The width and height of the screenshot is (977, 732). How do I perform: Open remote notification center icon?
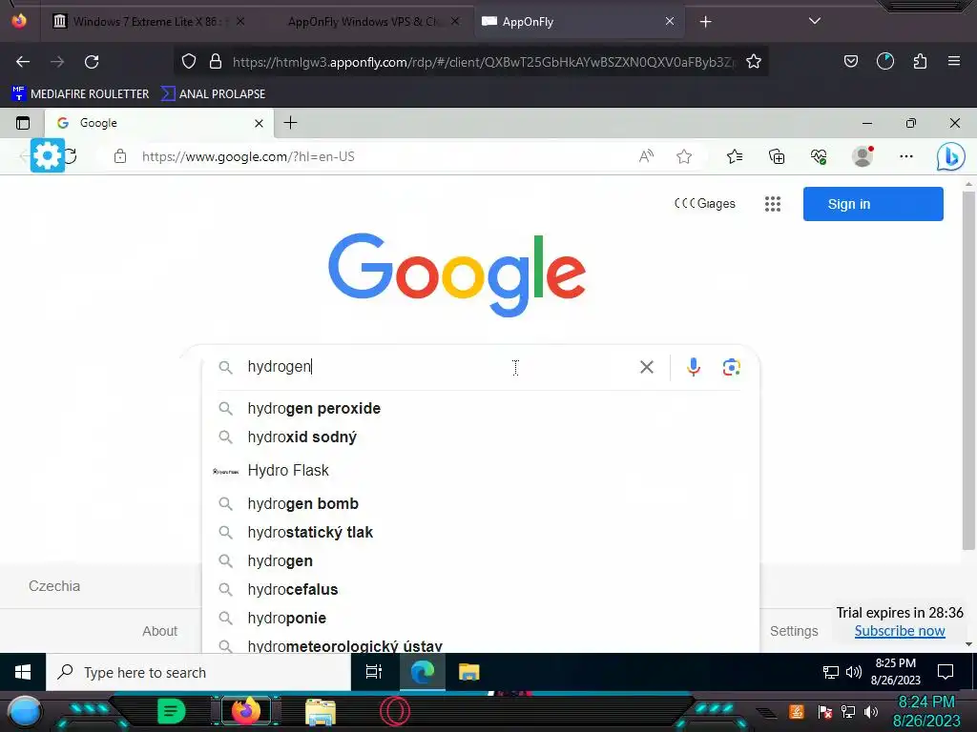click(946, 672)
